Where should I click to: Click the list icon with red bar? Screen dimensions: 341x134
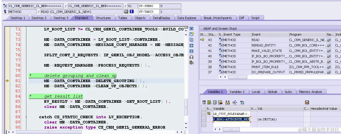pyautogui.click(x=220, y=103)
